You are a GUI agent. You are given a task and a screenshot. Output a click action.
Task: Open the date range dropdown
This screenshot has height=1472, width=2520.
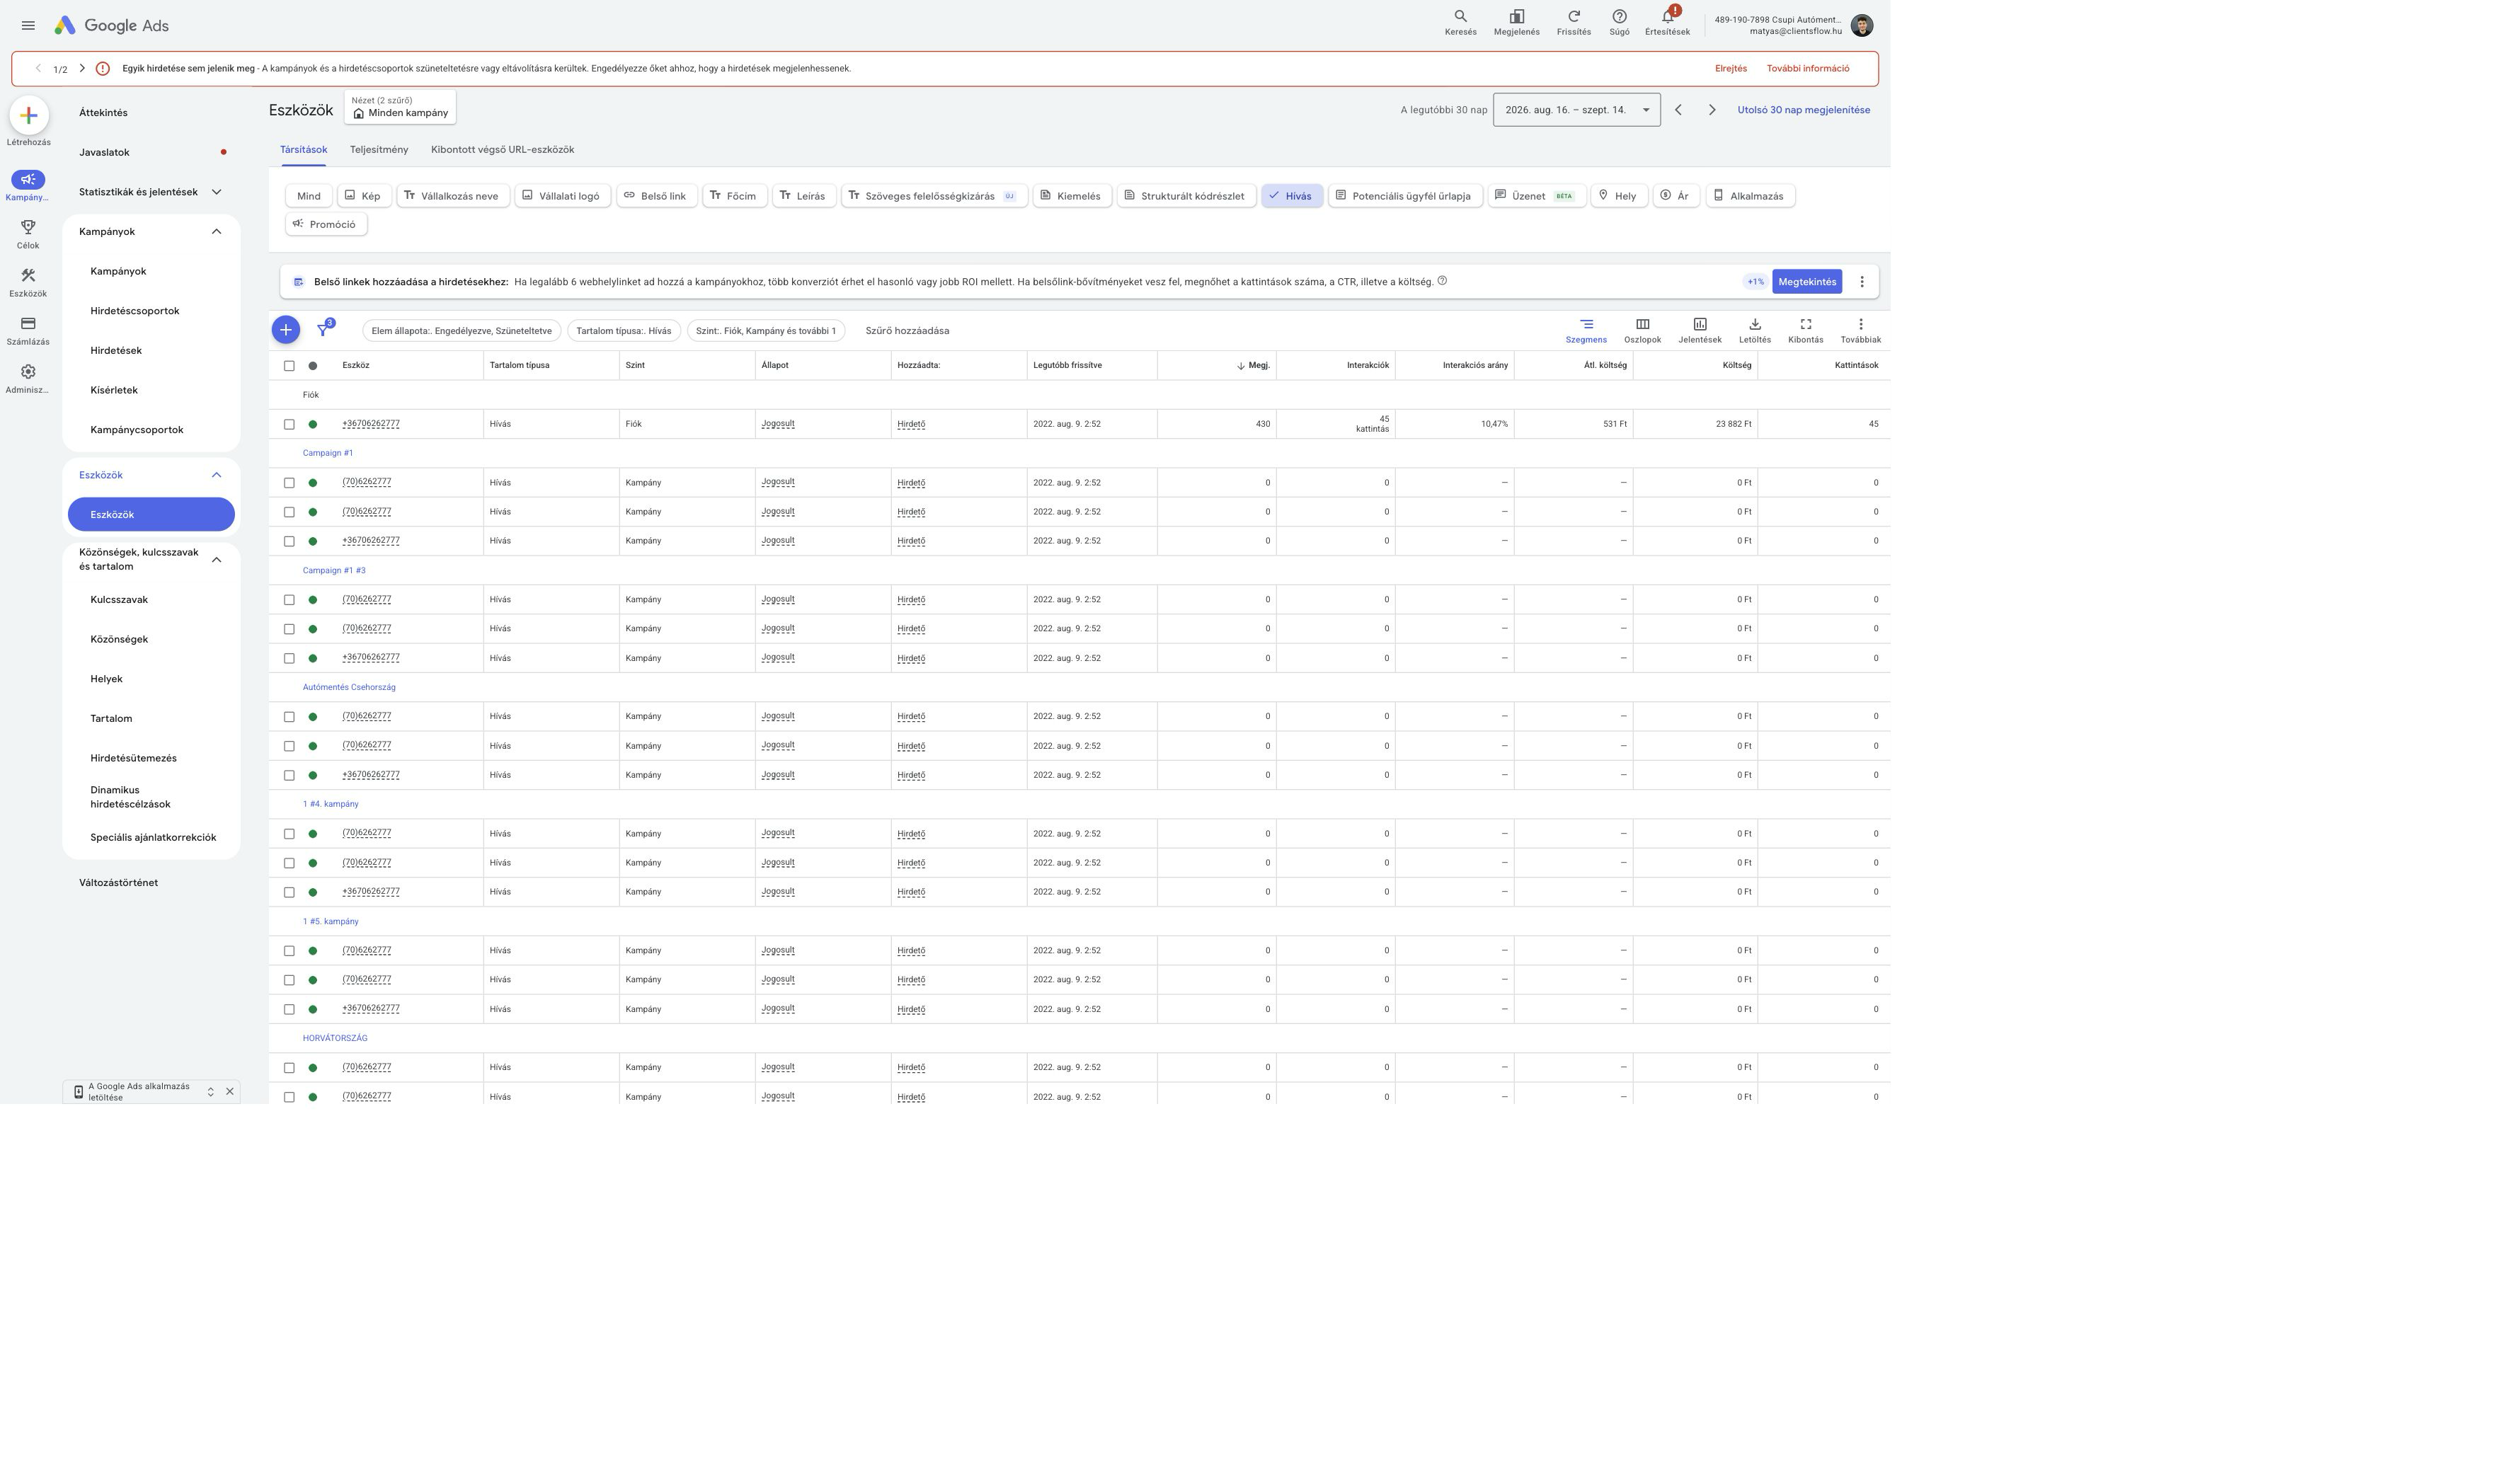[1576, 110]
